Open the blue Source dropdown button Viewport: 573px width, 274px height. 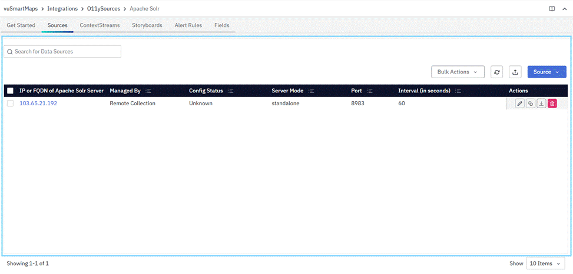(546, 72)
